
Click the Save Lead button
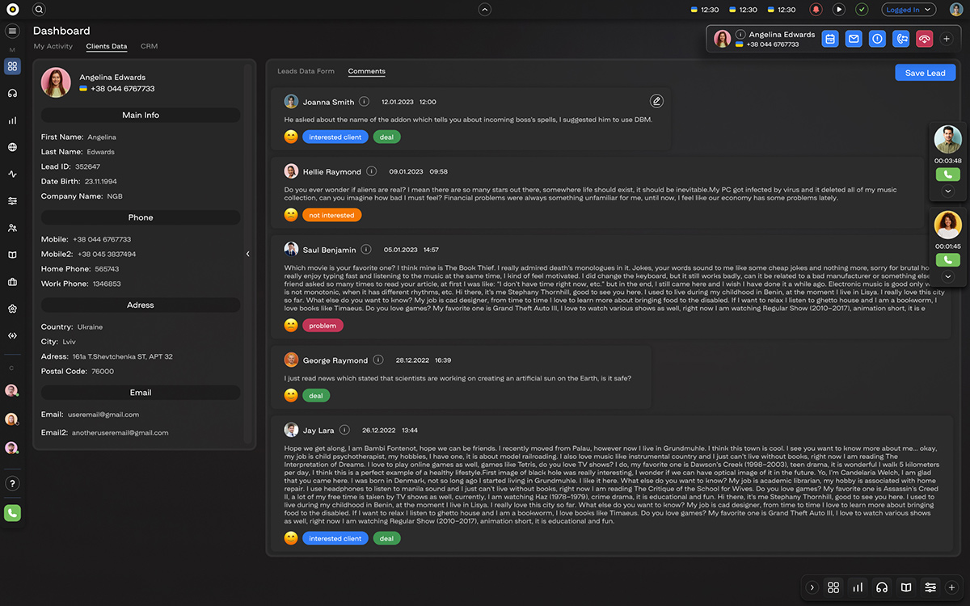(925, 73)
